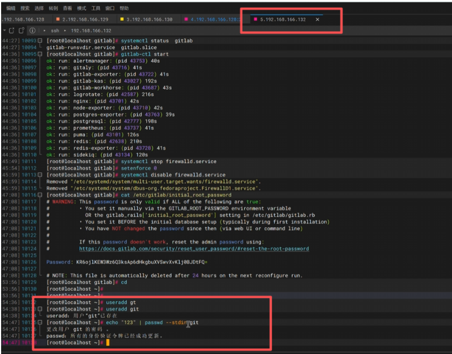
Task: Click pink session icon on tab 5
Action: (x=256, y=19)
